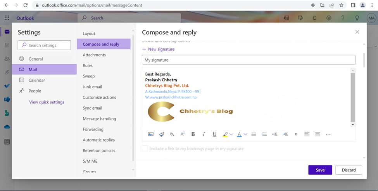
Task: Open People settings category
Action: pyautogui.click(x=44, y=91)
